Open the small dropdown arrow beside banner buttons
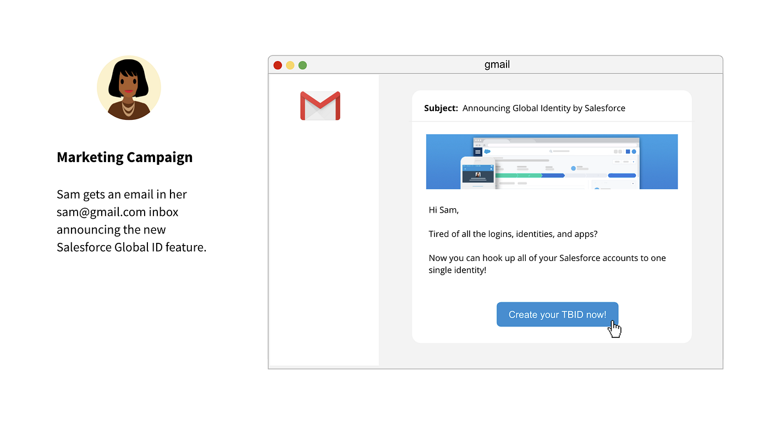The width and height of the screenshot is (770, 433). click(632, 162)
